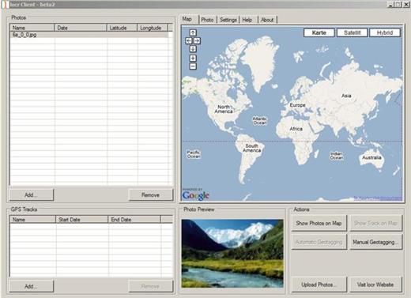The width and height of the screenshot is (411, 298).
Task: Click Remove button under Photos list
Action: [x=151, y=195]
